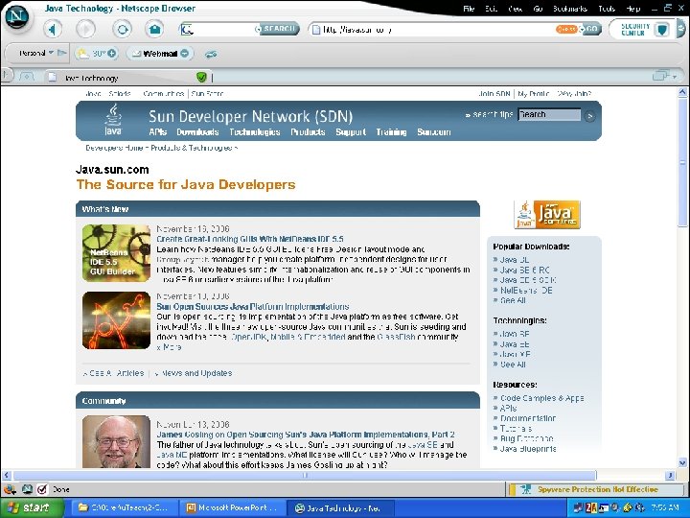Click the ZoneAlarm ZA tray icon
690x518 pixels.
(x=591, y=507)
